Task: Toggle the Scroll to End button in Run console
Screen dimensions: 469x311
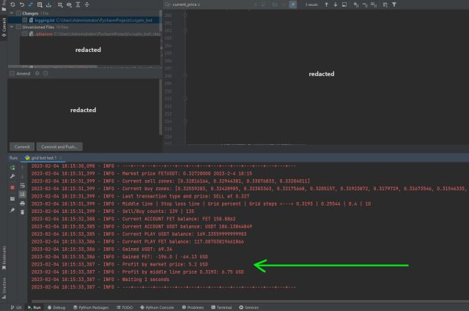Action: click(23, 195)
